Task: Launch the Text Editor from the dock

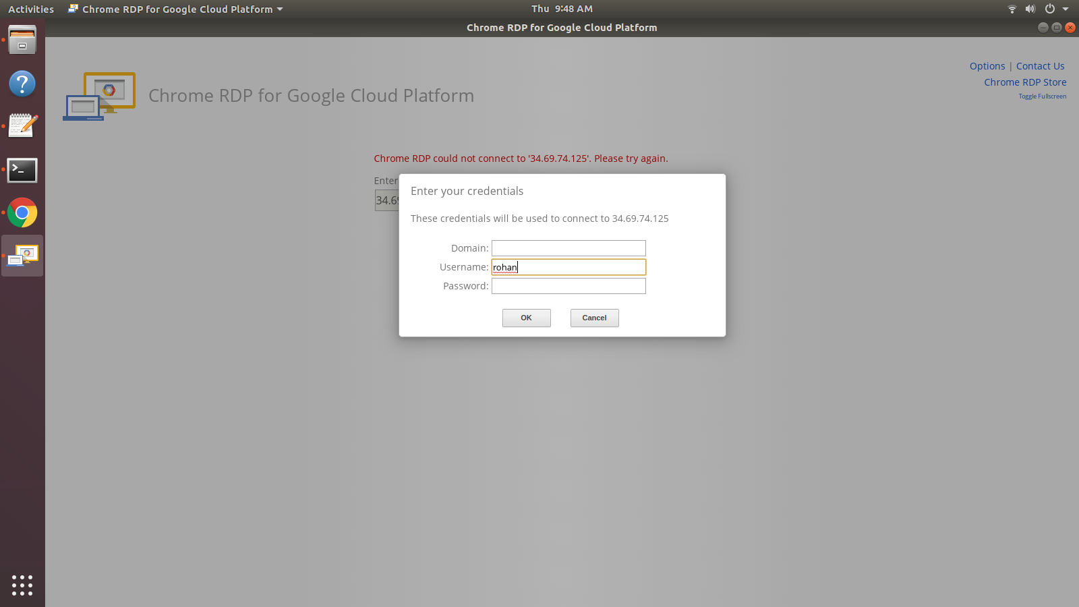Action: tap(22, 126)
